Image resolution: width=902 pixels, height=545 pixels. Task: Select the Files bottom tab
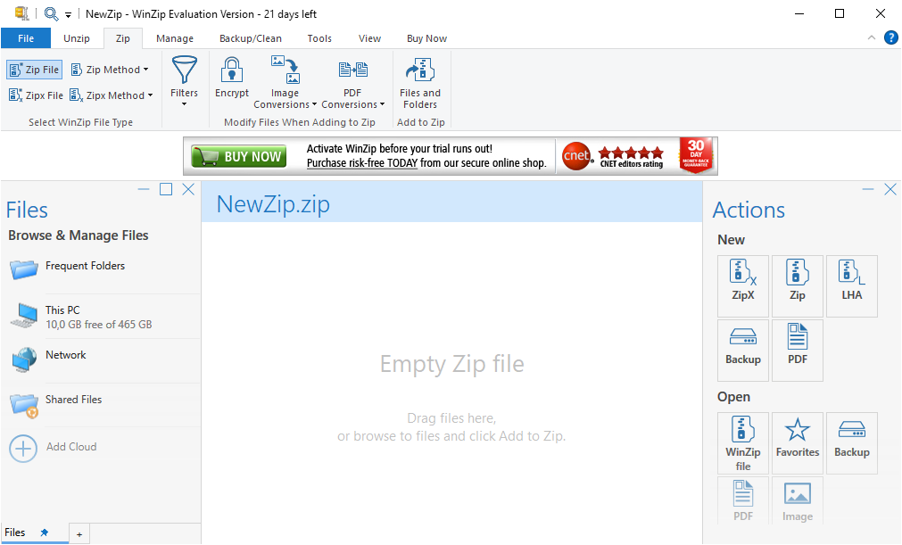coord(15,533)
